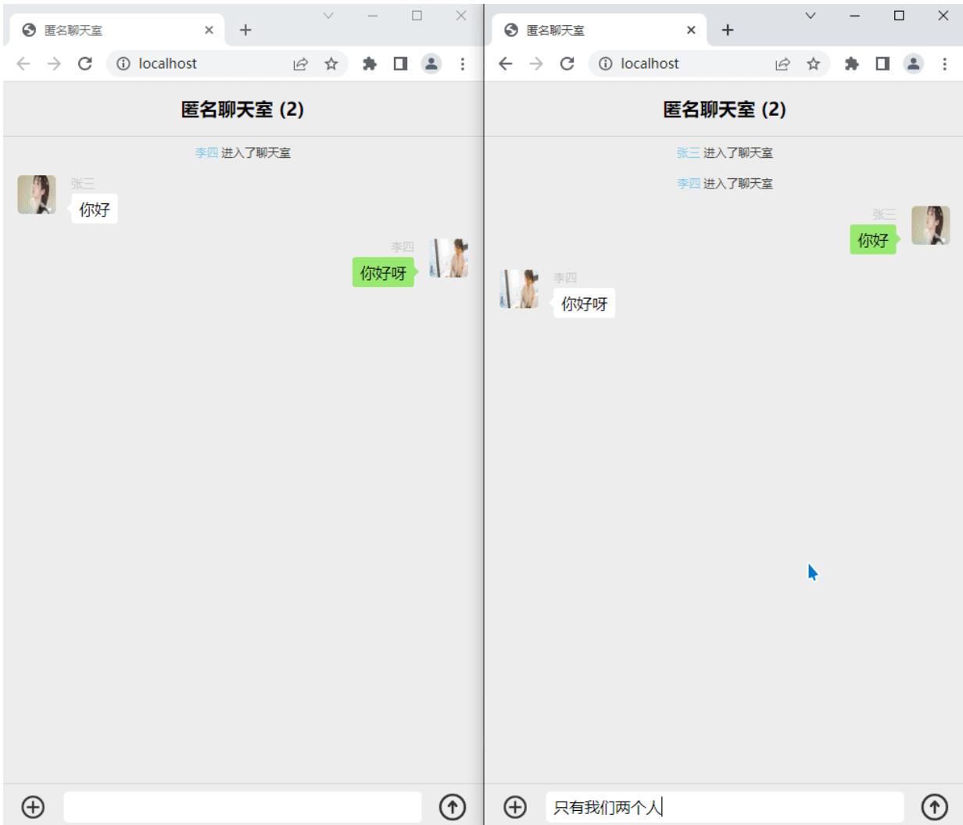Click the plus icon in left chat window
963x825 pixels.
(x=33, y=806)
